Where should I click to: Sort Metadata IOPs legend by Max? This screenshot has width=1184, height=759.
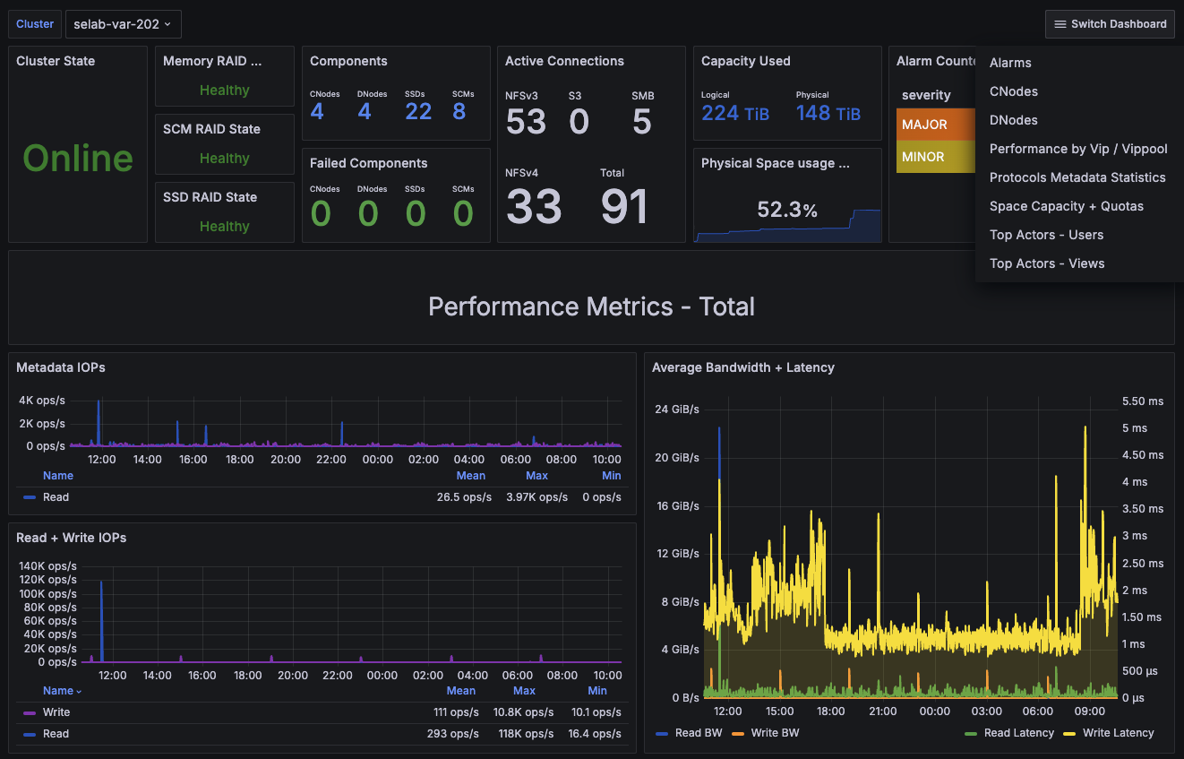pos(536,476)
